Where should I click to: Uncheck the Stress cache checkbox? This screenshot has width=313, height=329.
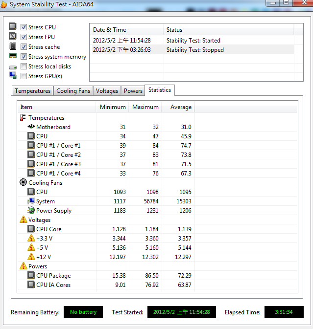[24, 46]
